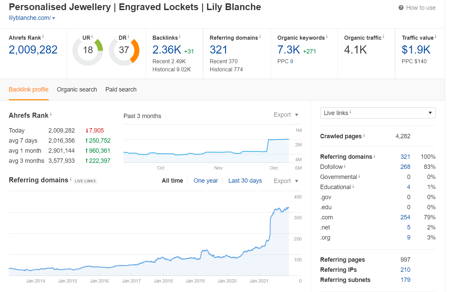Screen dimensions: 463x292
Task: Click the info icon inside Live links box
Action: (351, 112)
